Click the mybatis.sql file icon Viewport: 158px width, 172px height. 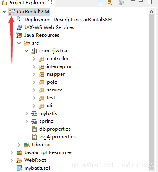pyautogui.click(x=20, y=168)
